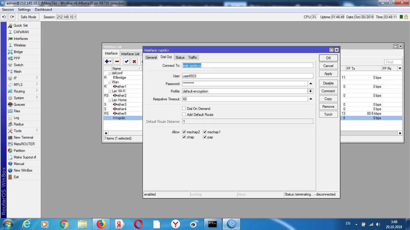Click the Cancel button
The image size is (410, 230).
click(x=328, y=66)
